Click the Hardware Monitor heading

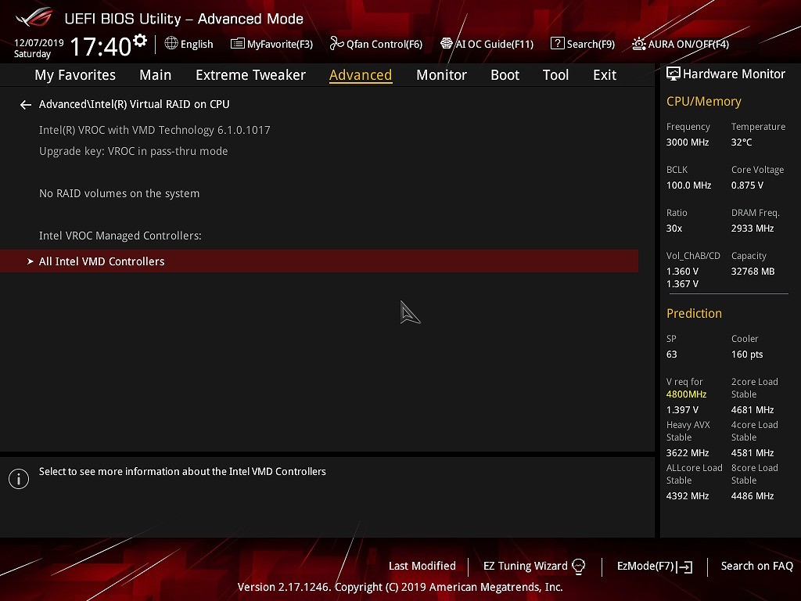(734, 74)
